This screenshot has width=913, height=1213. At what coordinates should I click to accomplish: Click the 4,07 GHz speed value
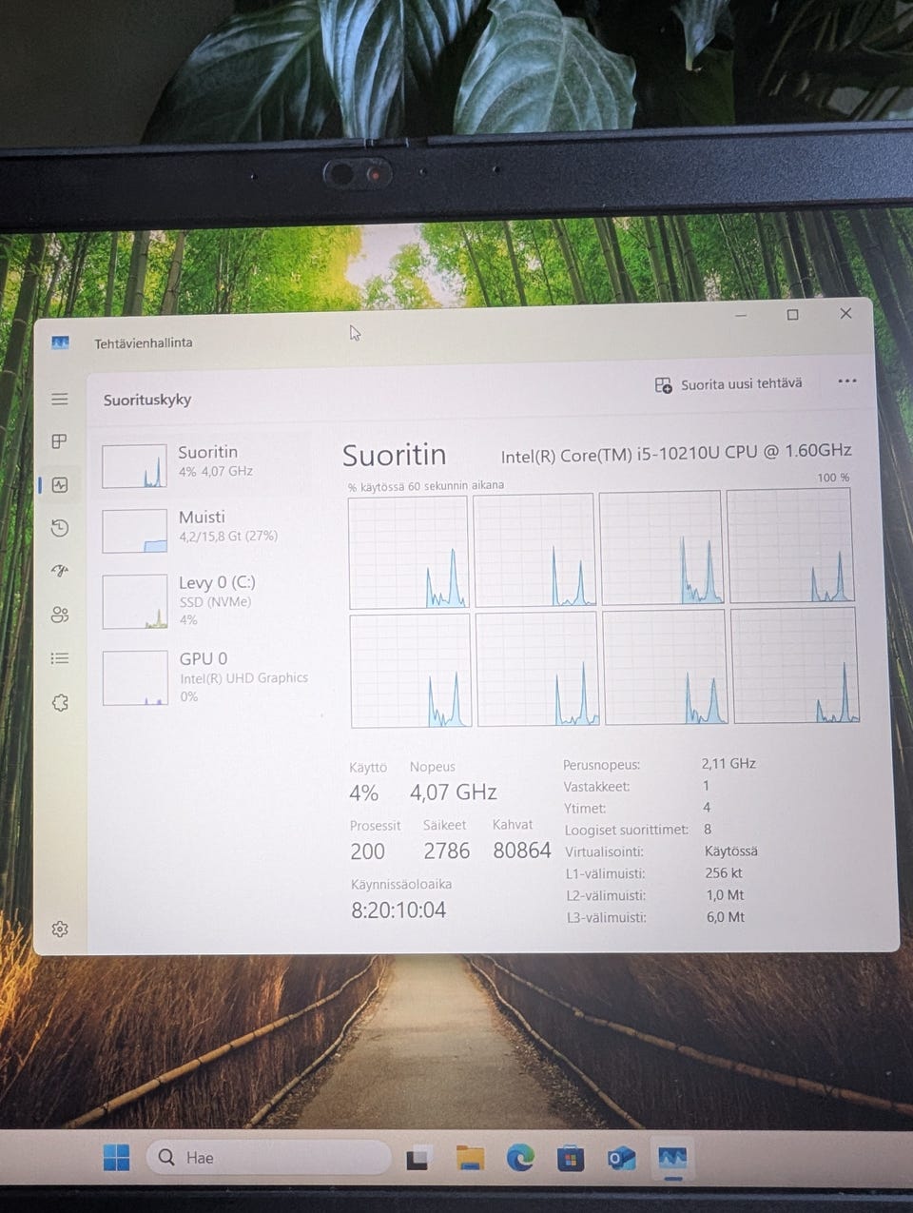click(453, 792)
